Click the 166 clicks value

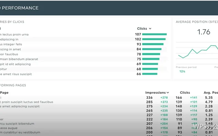pyautogui.click(x=179, y=98)
